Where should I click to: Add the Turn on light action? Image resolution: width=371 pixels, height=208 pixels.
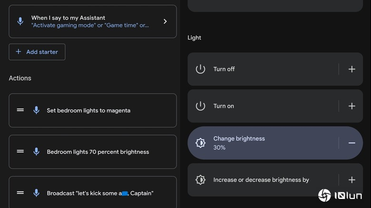click(351, 106)
